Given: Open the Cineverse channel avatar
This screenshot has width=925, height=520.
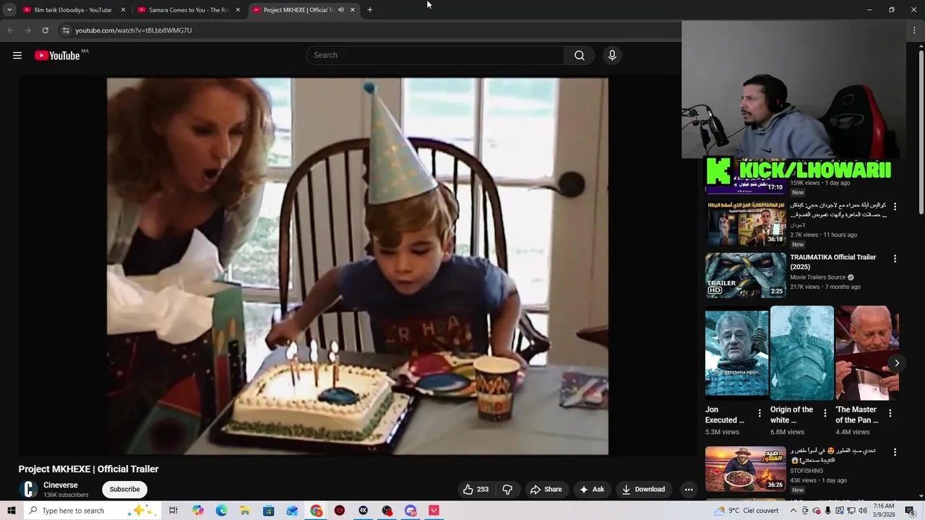Looking at the screenshot, I should [x=28, y=489].
